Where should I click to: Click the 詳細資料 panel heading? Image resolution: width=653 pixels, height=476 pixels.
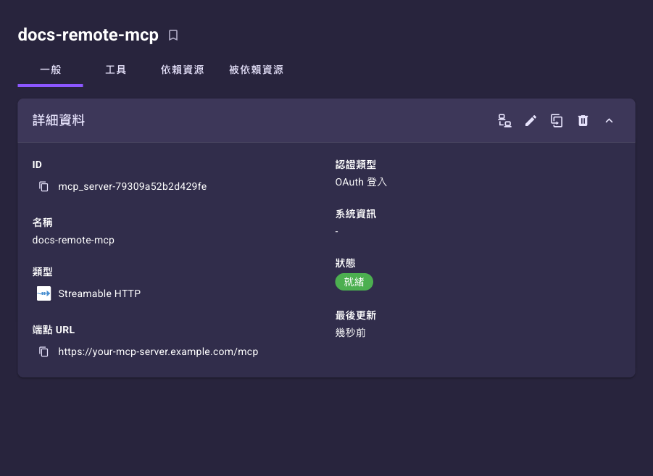click(x=59, y=120)
